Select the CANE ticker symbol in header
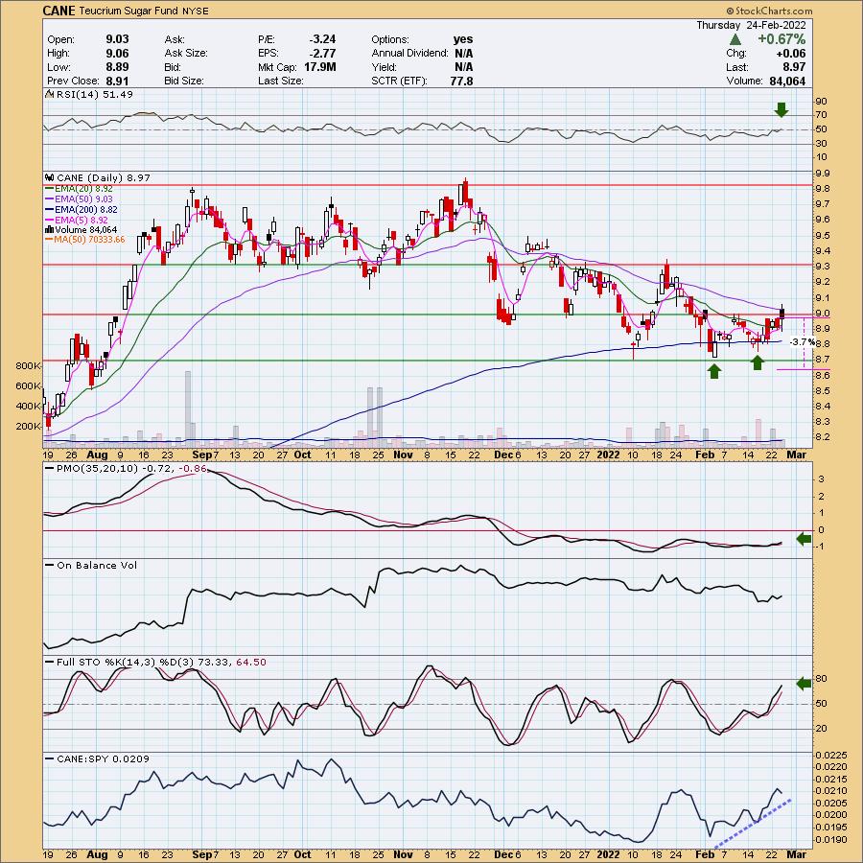863x863 pixels. (59, 11)
